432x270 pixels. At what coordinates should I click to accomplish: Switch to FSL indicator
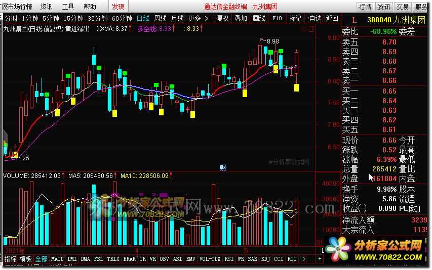click(99, 259)
